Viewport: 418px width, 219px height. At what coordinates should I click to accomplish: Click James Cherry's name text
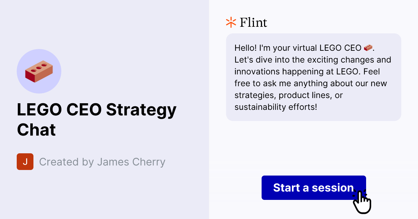pyautogui.click(x=131, y=161)
